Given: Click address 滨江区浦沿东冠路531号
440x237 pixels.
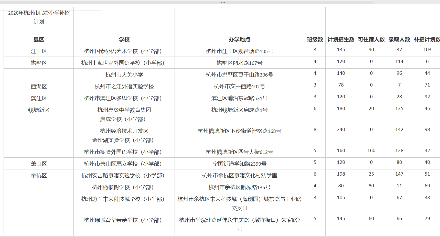Looking at the screenshot, I should [x=239, y=98].
